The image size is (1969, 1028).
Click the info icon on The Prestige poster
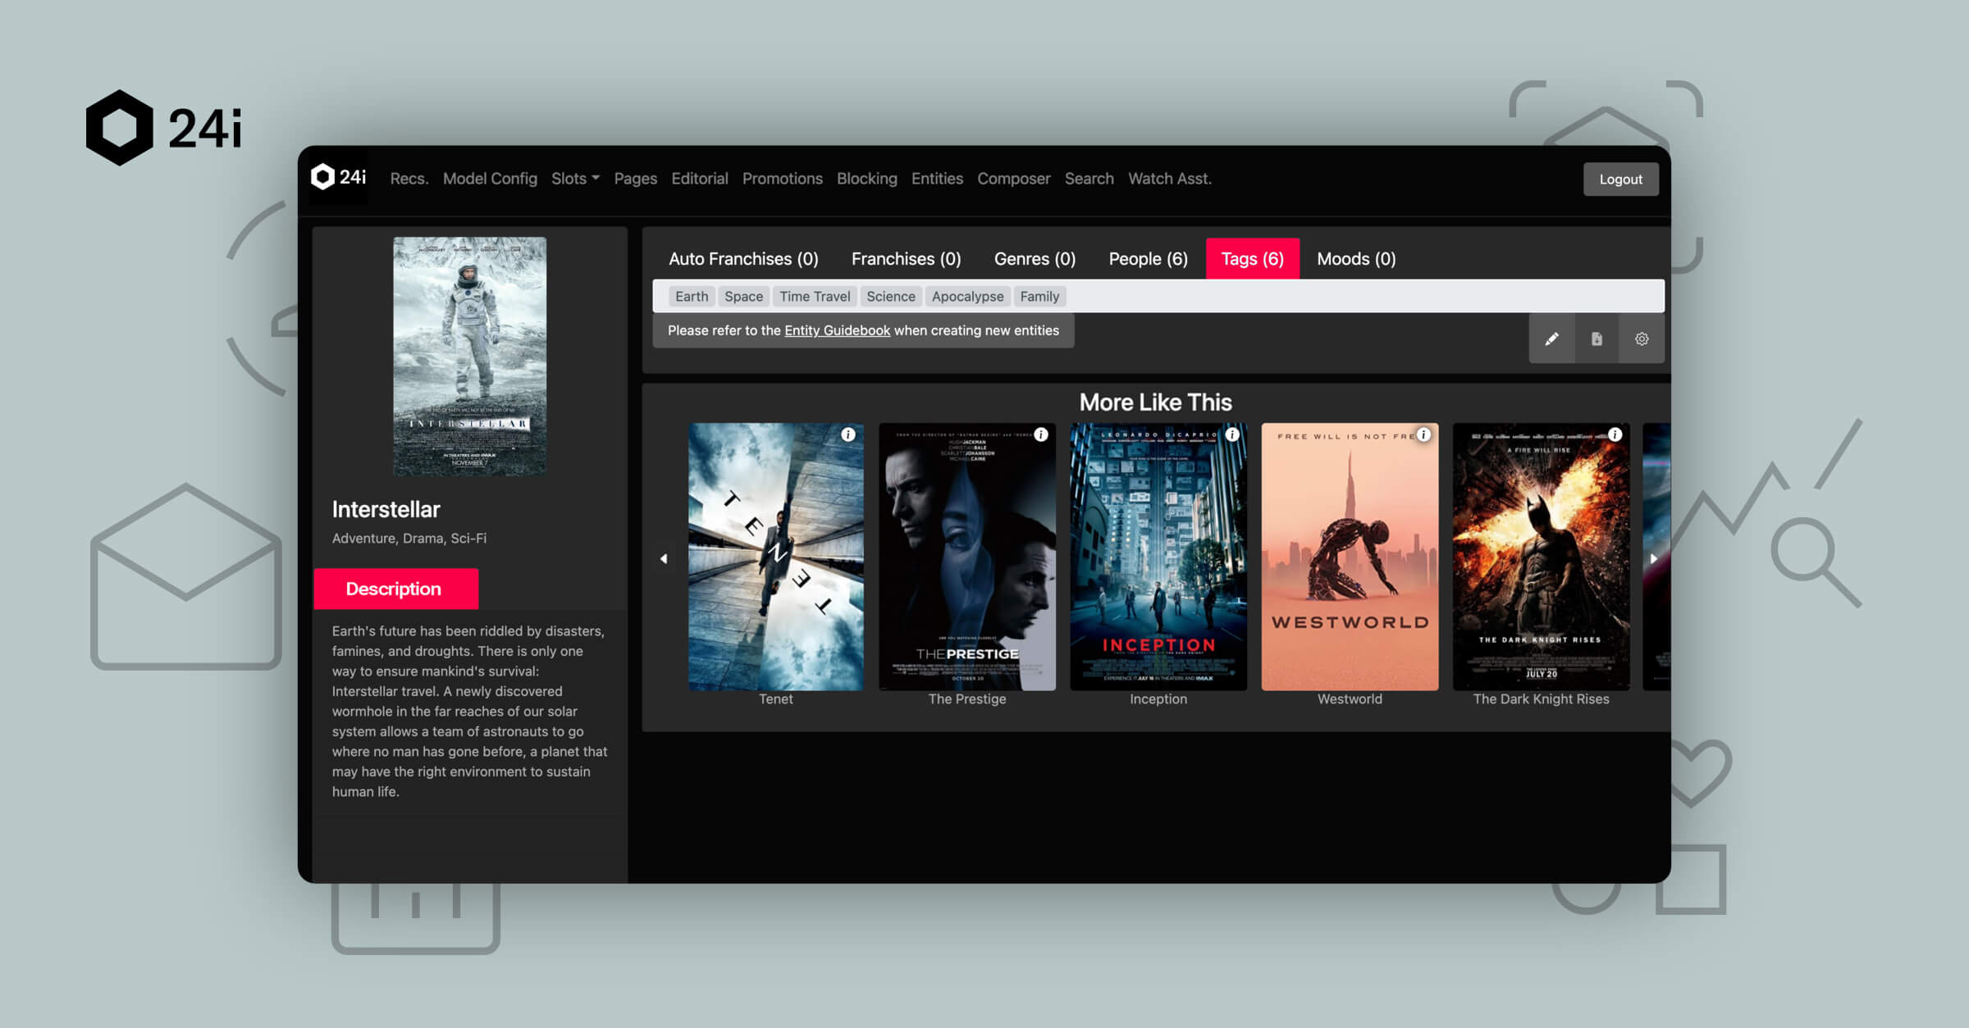[1040, 434]
